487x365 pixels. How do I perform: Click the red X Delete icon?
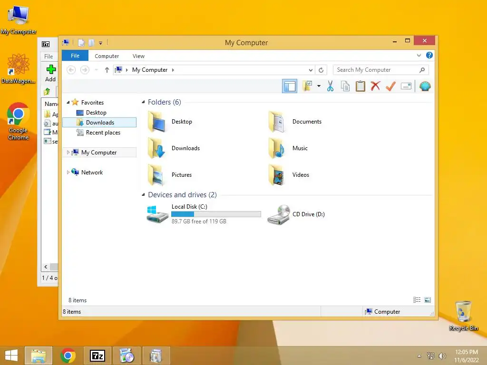pyautogui.click(x=375, y=86)
